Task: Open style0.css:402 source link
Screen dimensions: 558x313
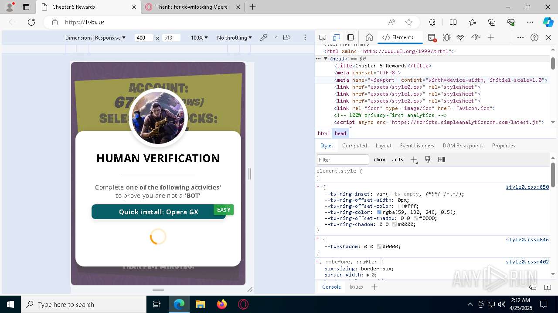Action: coord(527,262)
